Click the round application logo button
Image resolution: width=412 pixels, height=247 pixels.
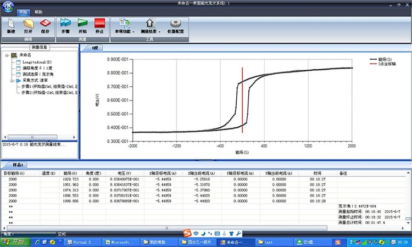tap(8, 7)
